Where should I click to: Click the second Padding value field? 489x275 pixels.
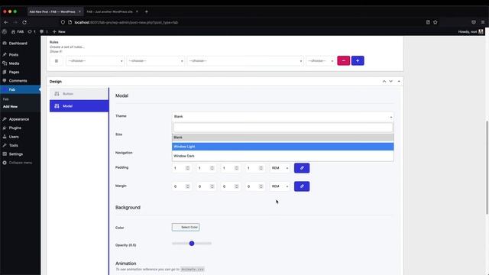pyautogui.click(x=206, y=168)
